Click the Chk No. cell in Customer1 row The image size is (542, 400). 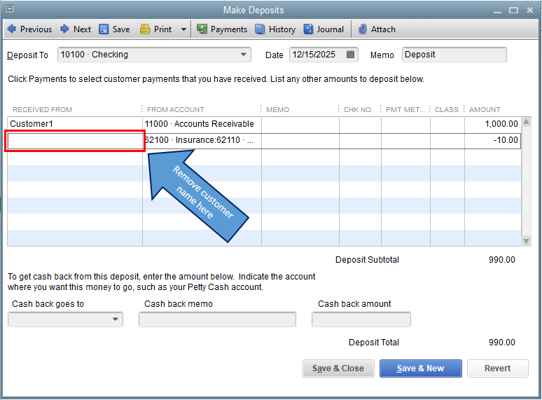click(x=360, y=124)
